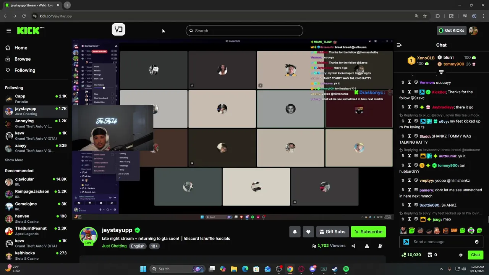Click the green channel points icon
The height and width of the screenshot is (275, 489).
point(404,255)
